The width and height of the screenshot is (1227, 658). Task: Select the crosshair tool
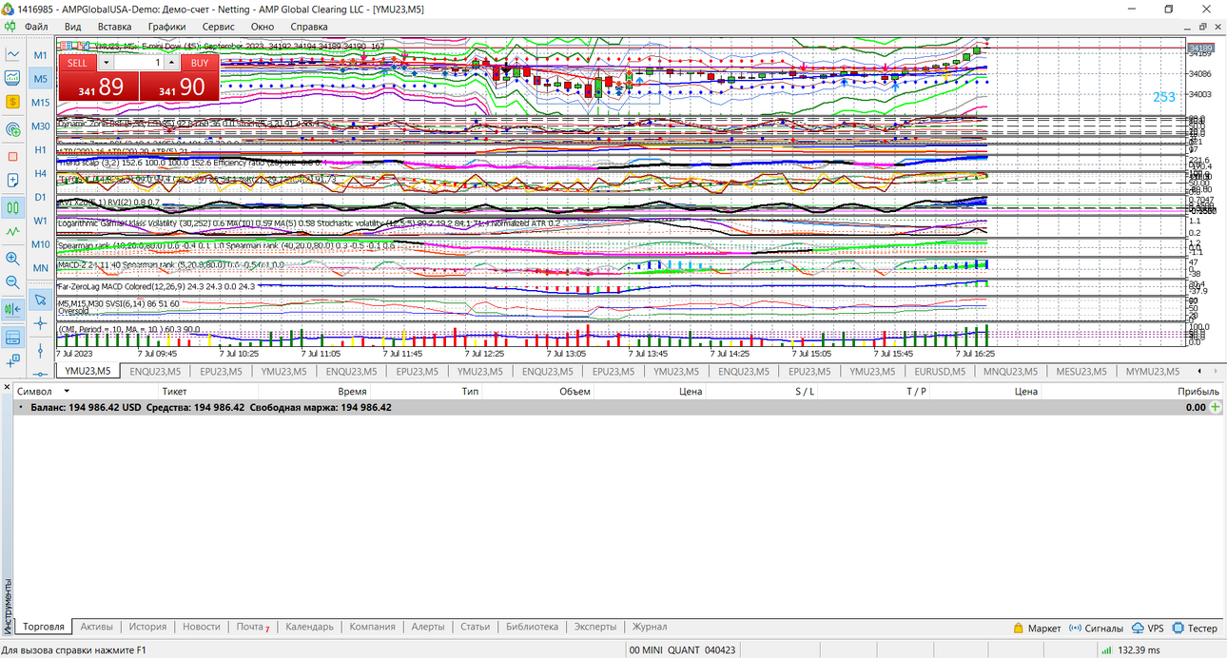tap(40, 323)
